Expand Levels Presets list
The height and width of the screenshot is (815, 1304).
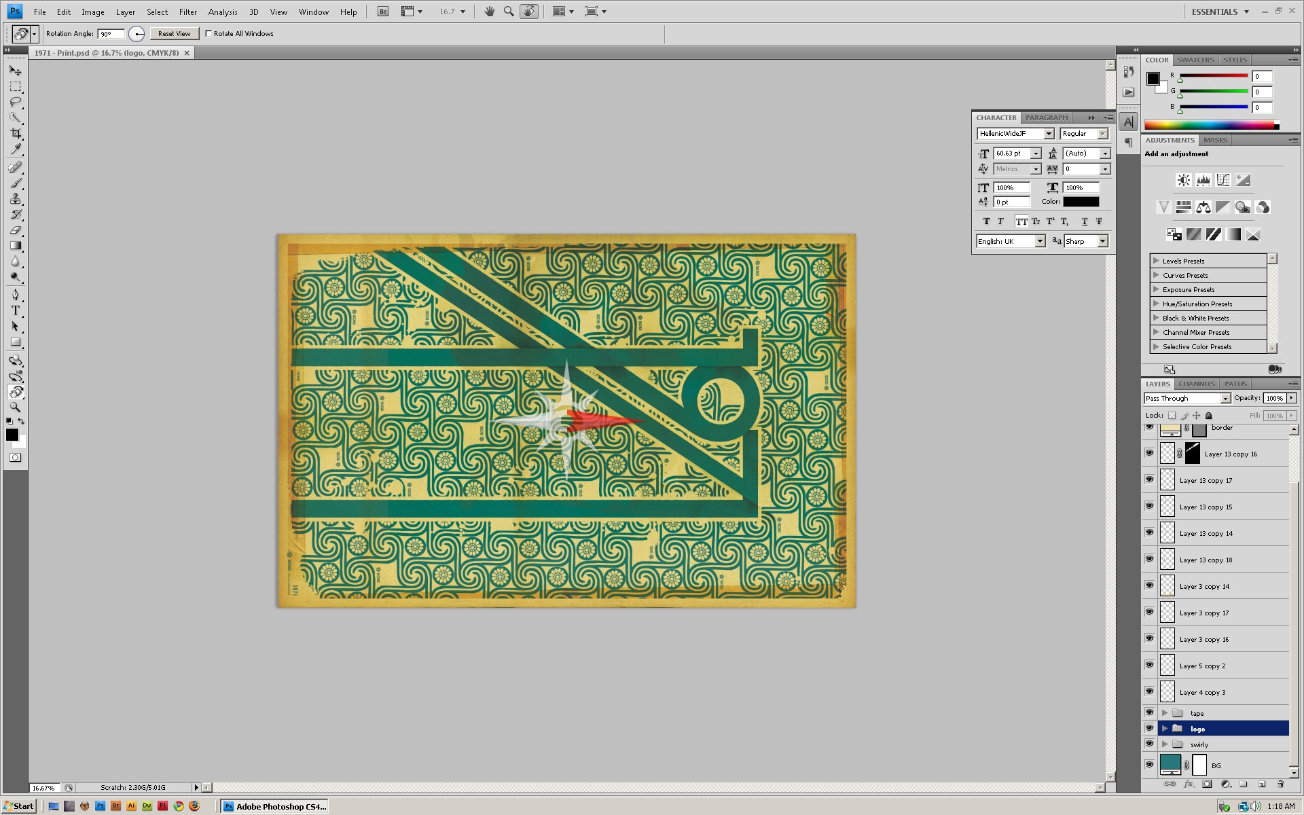[x=1156, y=261]
